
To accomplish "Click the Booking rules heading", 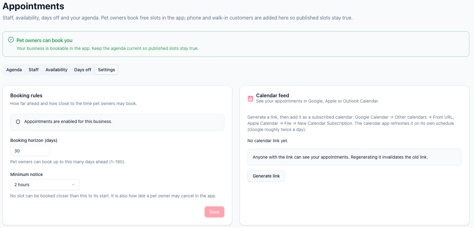I will coord(26,95).
